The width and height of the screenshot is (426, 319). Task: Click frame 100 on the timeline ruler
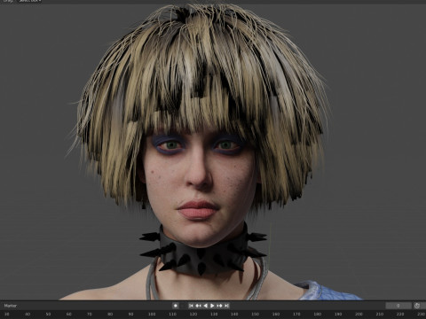point(152,315)
